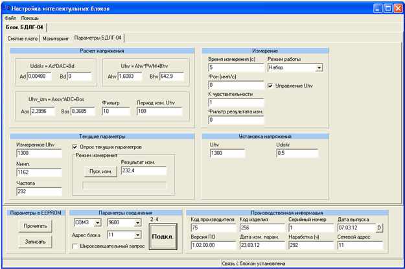Click the Фон (имп/с) field

pyautogui.click(x=236, y=85)
